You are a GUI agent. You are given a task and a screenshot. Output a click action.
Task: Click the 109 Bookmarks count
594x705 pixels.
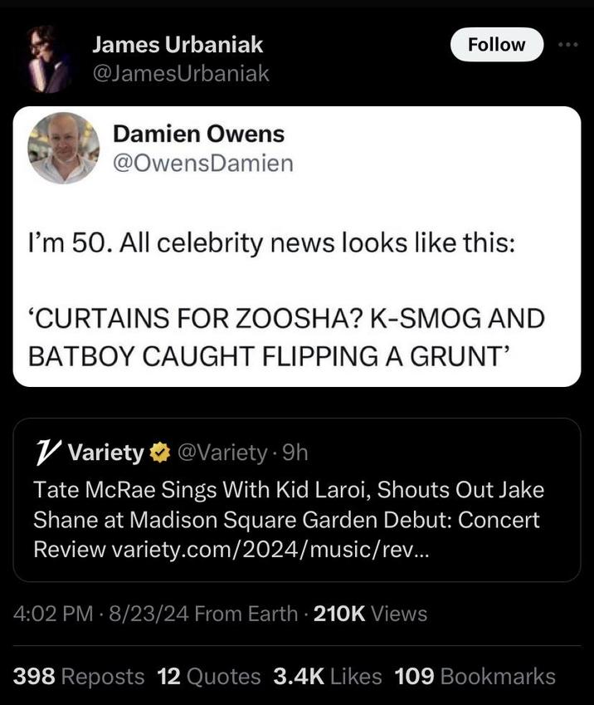(475, 676)
